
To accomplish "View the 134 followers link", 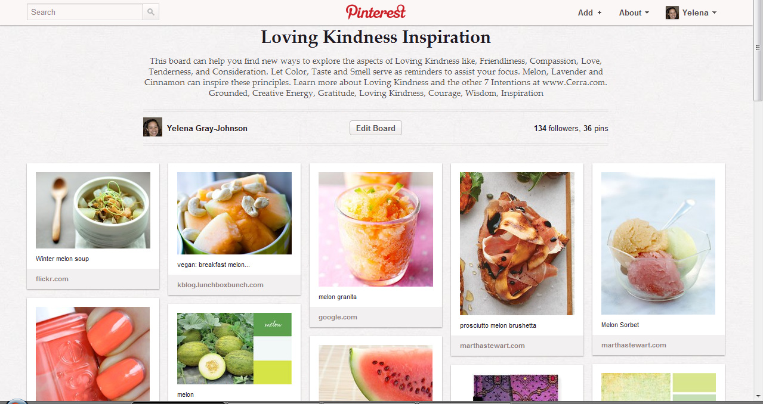I will pyautogui.click(x=556, y=128).
